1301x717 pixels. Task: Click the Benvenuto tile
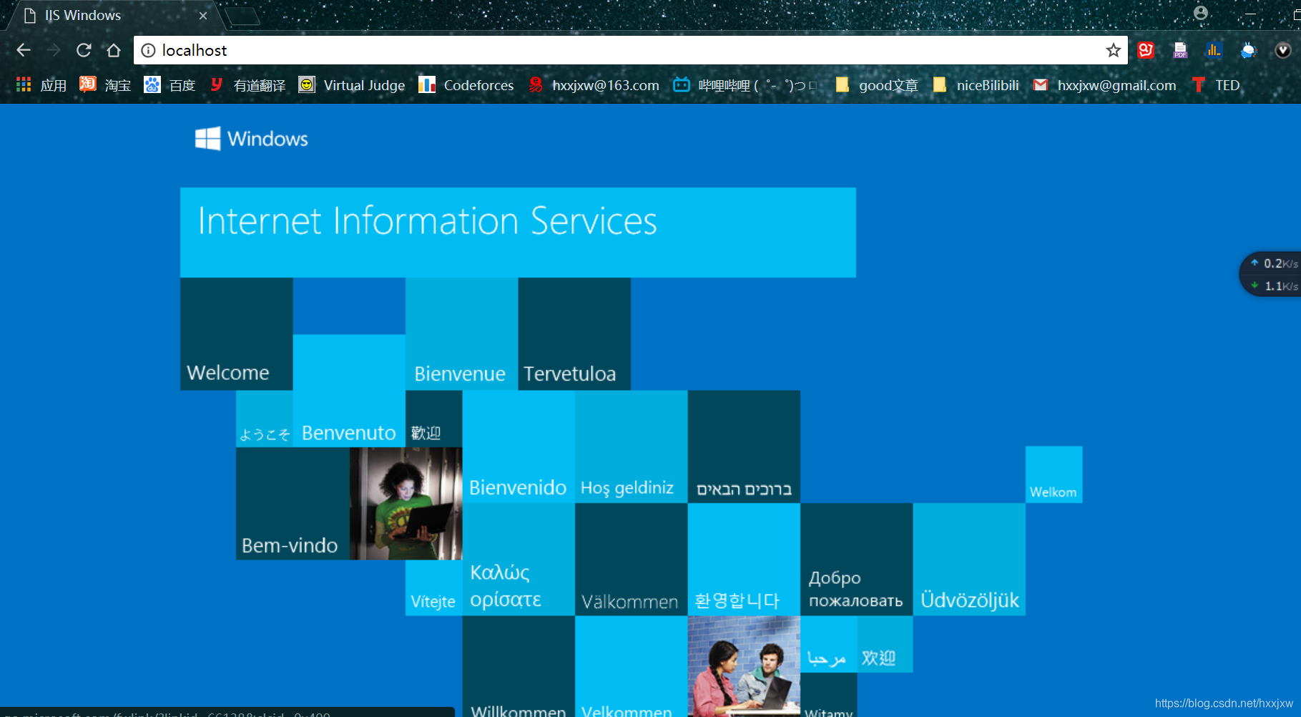pyautogui.click(x=349, y=391)
